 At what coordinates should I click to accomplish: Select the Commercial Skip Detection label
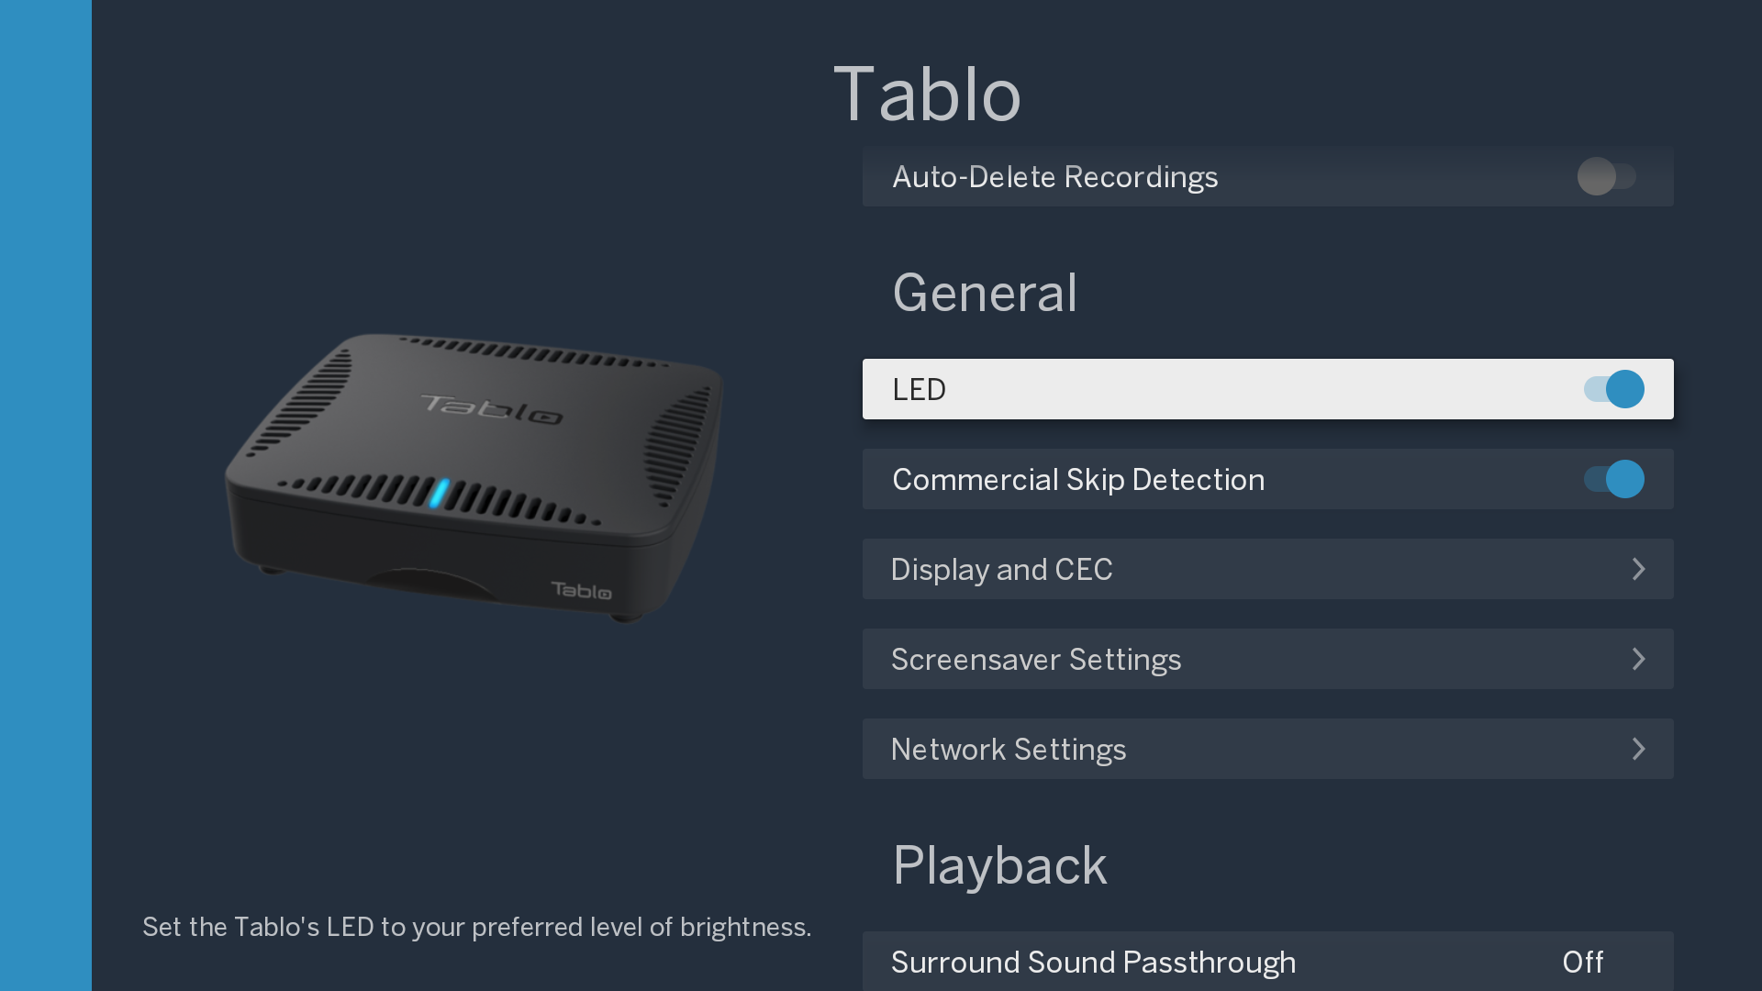pyautogui.click(x=1078, y=480)
